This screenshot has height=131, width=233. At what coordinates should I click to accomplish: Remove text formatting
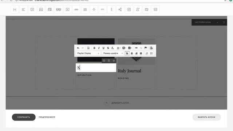112,48
